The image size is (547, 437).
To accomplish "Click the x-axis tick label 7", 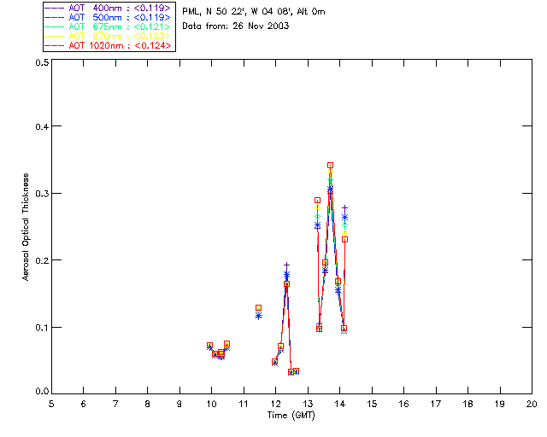I will pos(115,404).
